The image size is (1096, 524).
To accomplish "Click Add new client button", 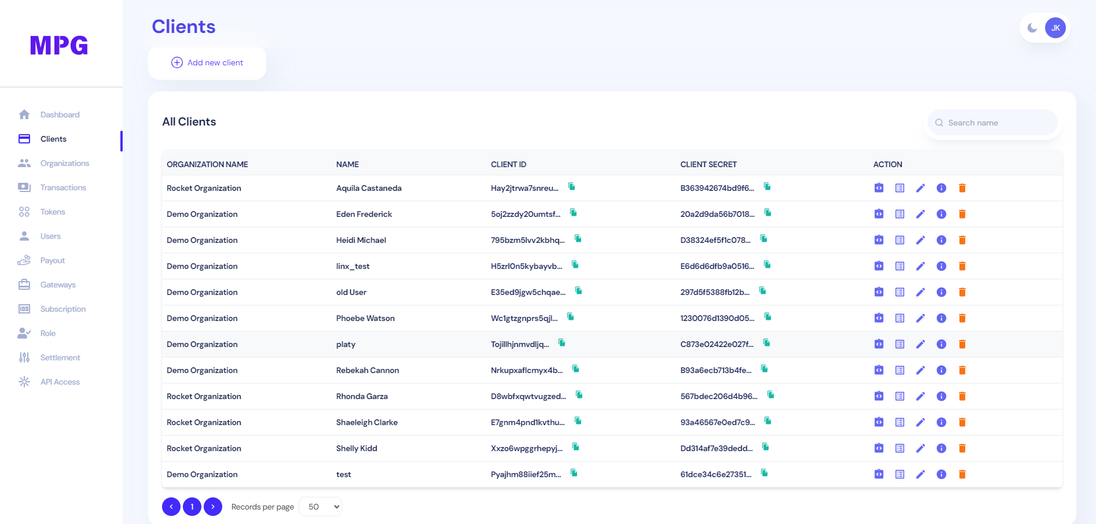I will 207,62.
